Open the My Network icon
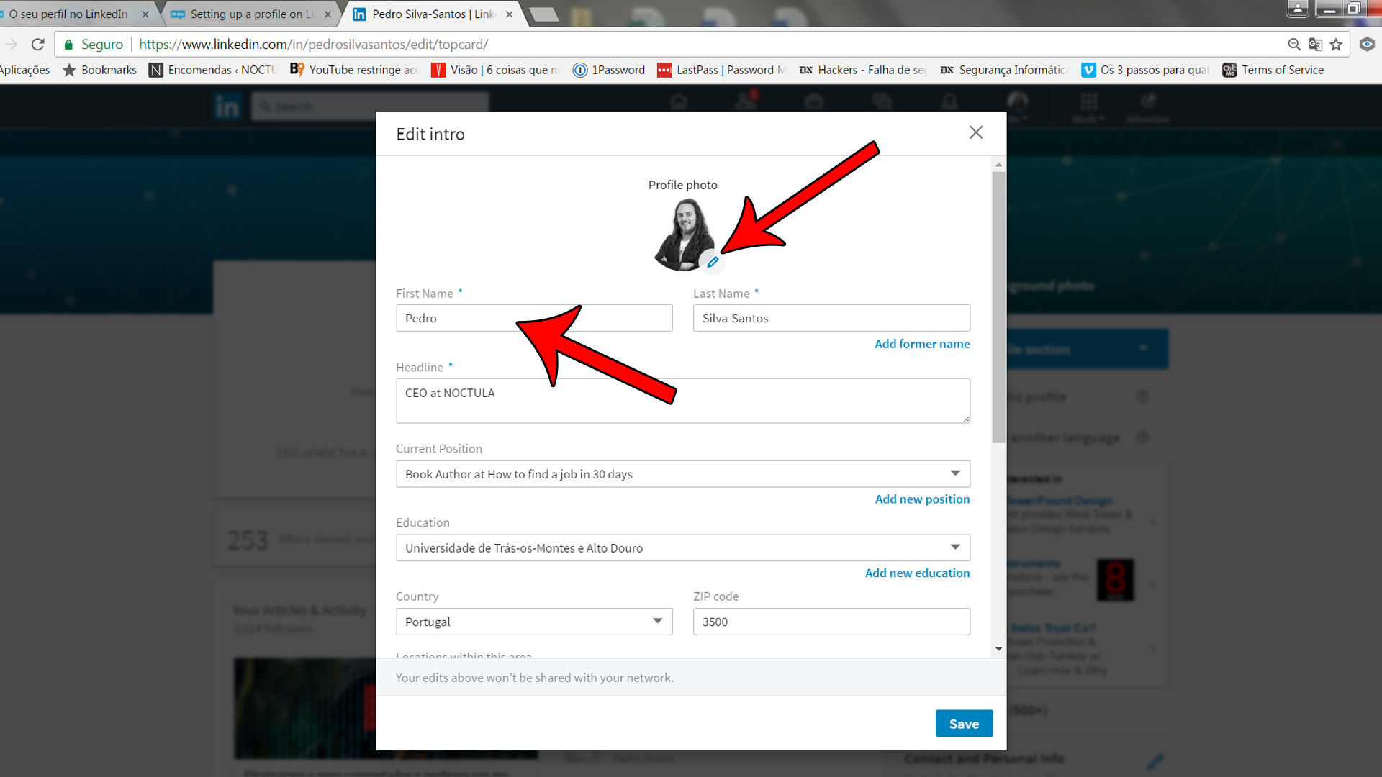Viewport: 1382px width, 777px height. pyautogui.click(x=746, y=102)
